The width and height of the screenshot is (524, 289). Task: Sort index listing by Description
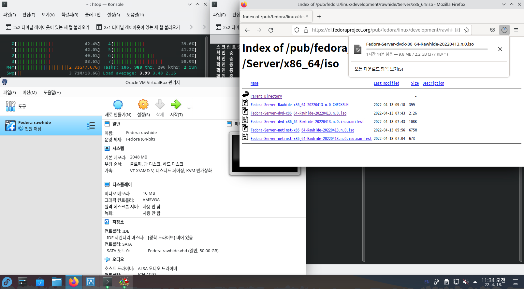pos(433,83)
